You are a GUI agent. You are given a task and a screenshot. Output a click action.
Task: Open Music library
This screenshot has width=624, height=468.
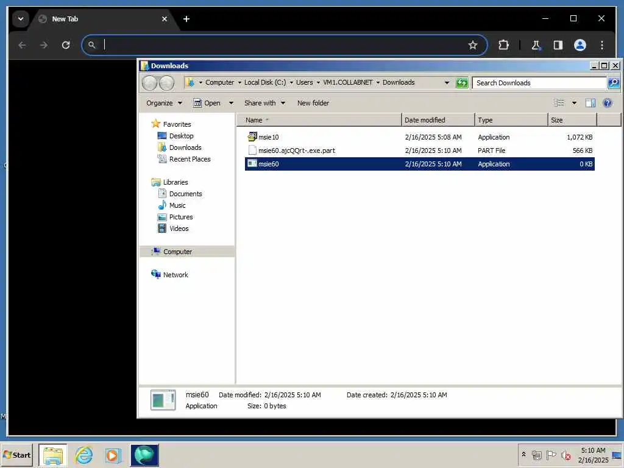[171, 205]
